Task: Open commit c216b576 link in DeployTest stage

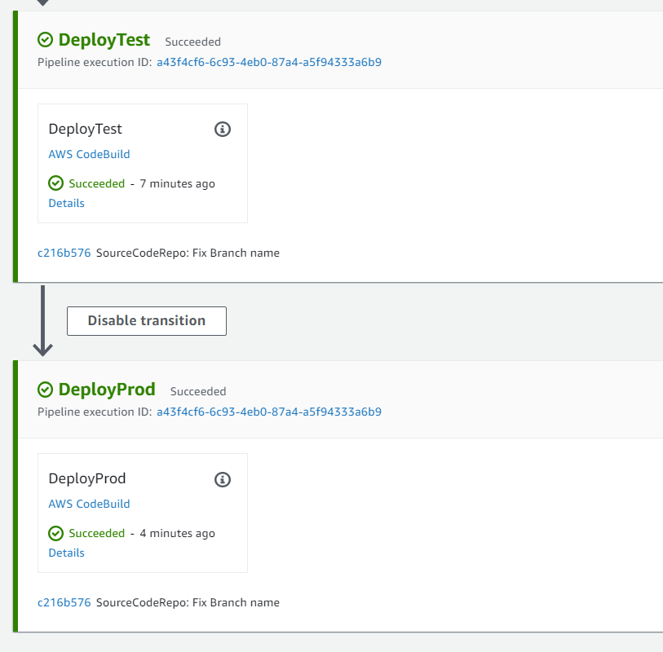Action: tap(64, 253)
